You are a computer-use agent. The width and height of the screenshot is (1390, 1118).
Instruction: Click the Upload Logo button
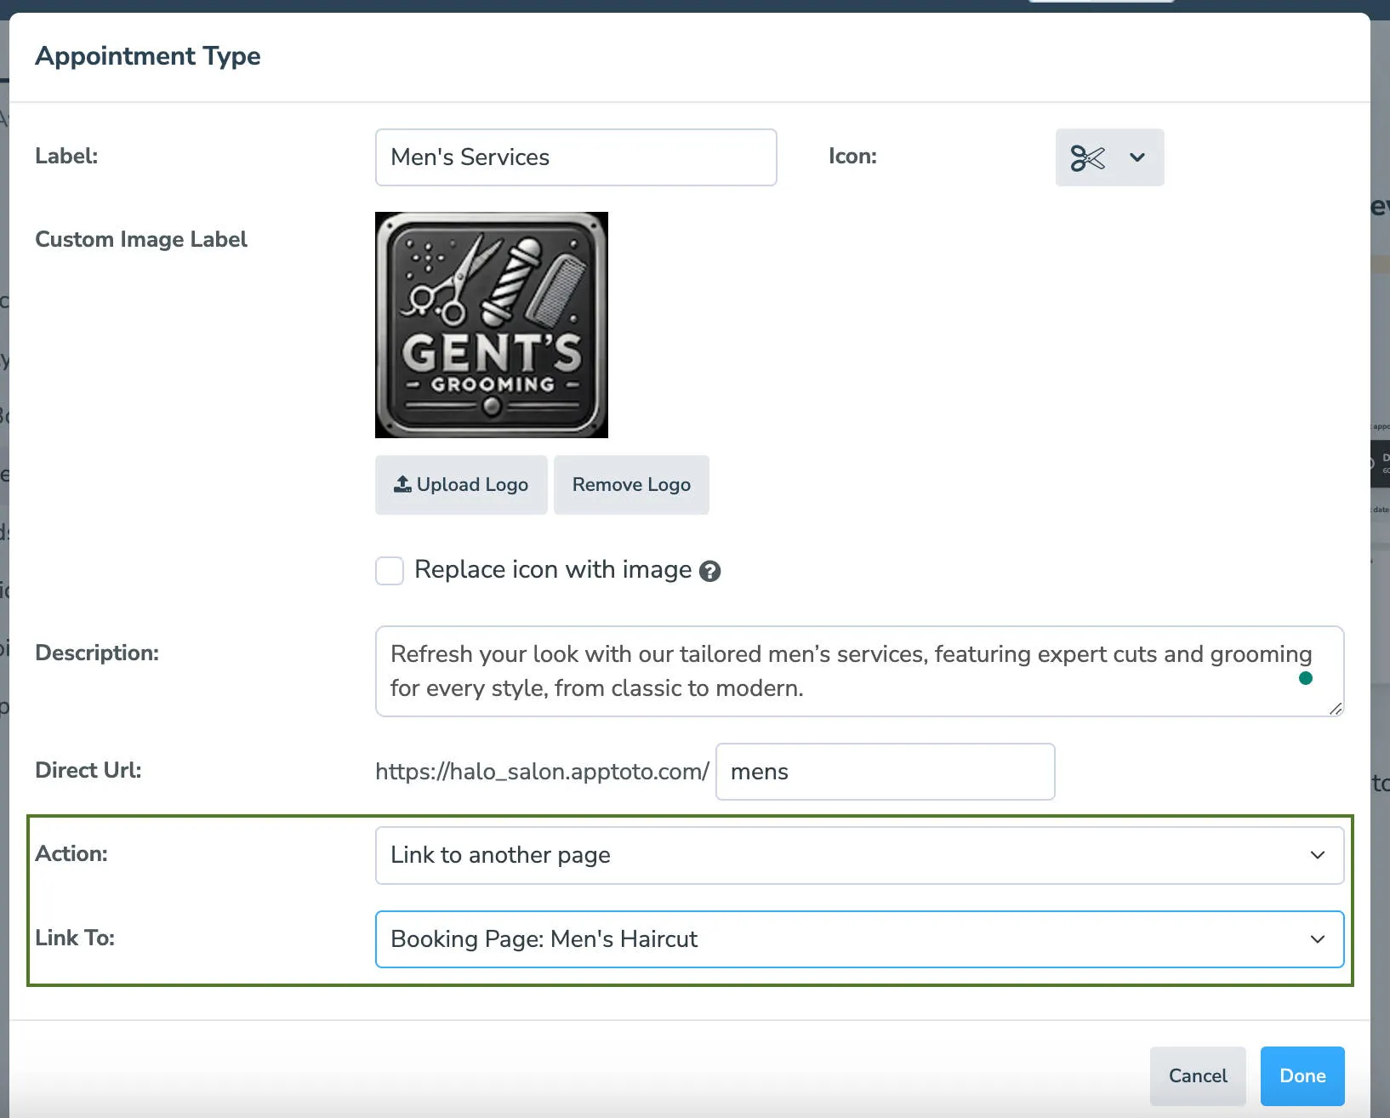coord(461,484)
